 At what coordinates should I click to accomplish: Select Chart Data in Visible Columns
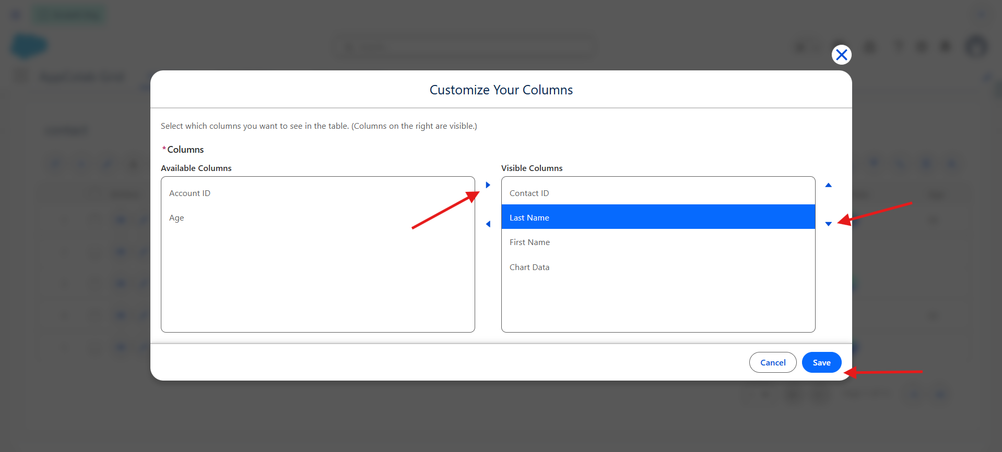[x=658, y=267]
